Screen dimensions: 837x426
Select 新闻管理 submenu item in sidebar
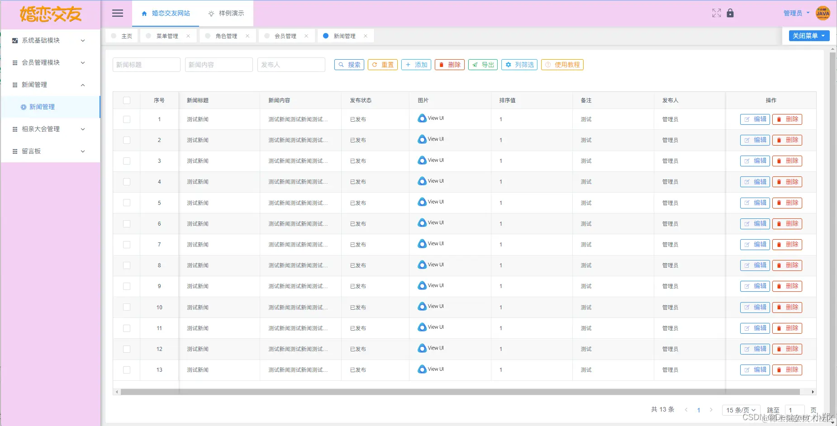click(x=50, y=107)
